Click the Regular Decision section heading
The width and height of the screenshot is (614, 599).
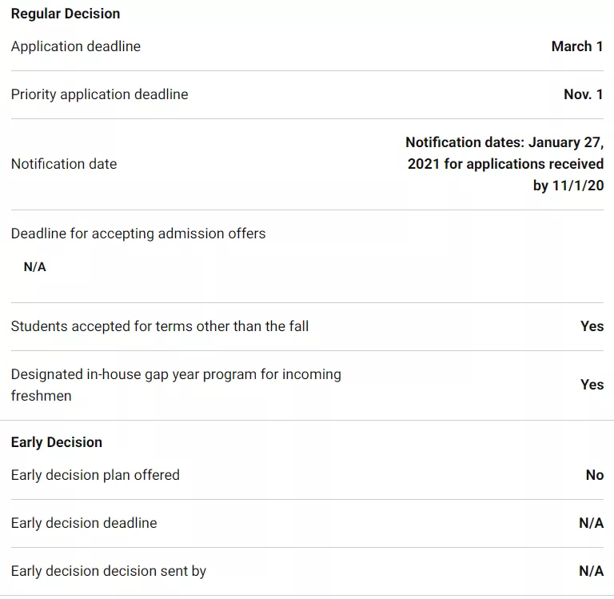pos(66,14)
